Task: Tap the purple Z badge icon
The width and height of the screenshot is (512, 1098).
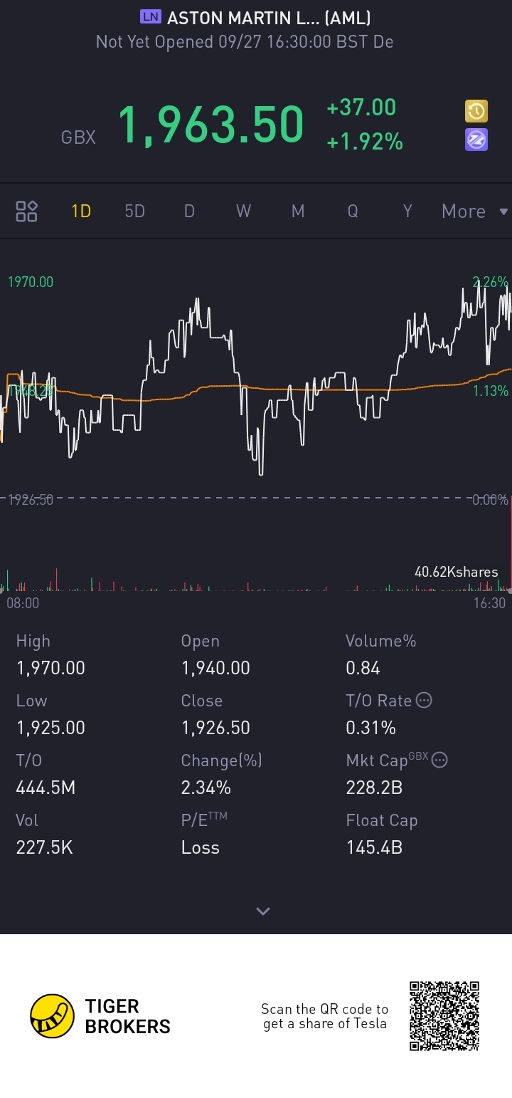Action: pos(476,140)
